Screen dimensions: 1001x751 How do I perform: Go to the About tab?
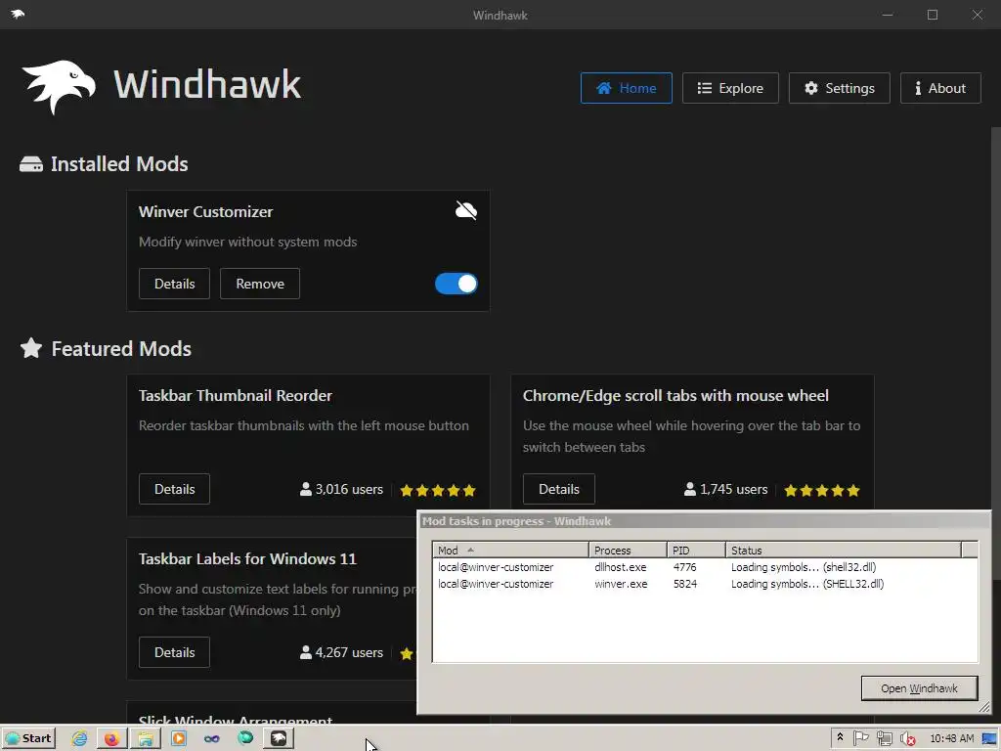940,88
